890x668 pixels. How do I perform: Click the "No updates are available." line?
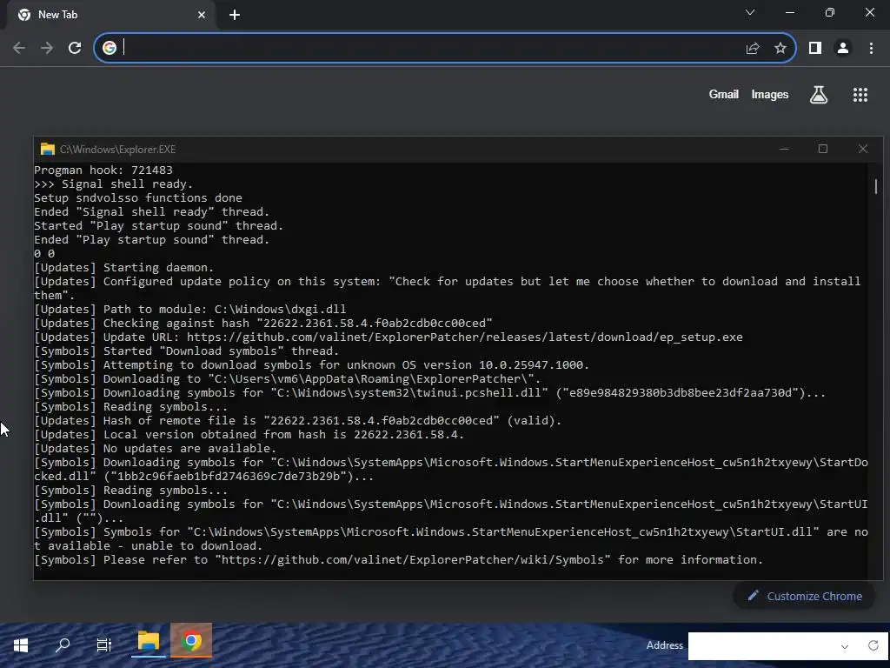coord(155,448)
